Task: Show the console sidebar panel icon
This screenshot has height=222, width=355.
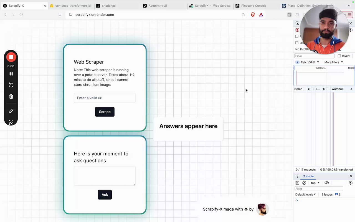Action: (297, 183)
